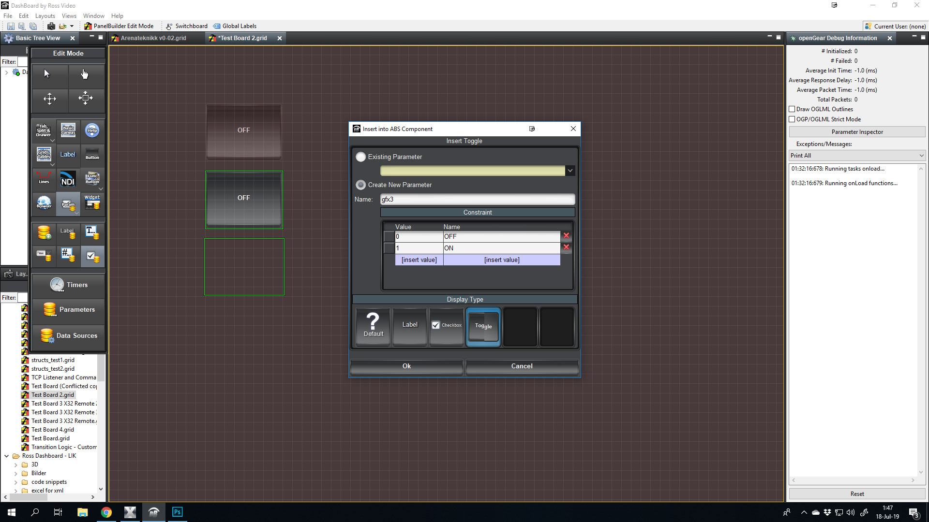The image size is (929, 522).
Task: Click the Parameter Inspector button
Action: [857, 132]
